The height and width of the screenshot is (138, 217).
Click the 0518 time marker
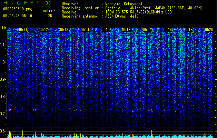(x=168, y=30)
